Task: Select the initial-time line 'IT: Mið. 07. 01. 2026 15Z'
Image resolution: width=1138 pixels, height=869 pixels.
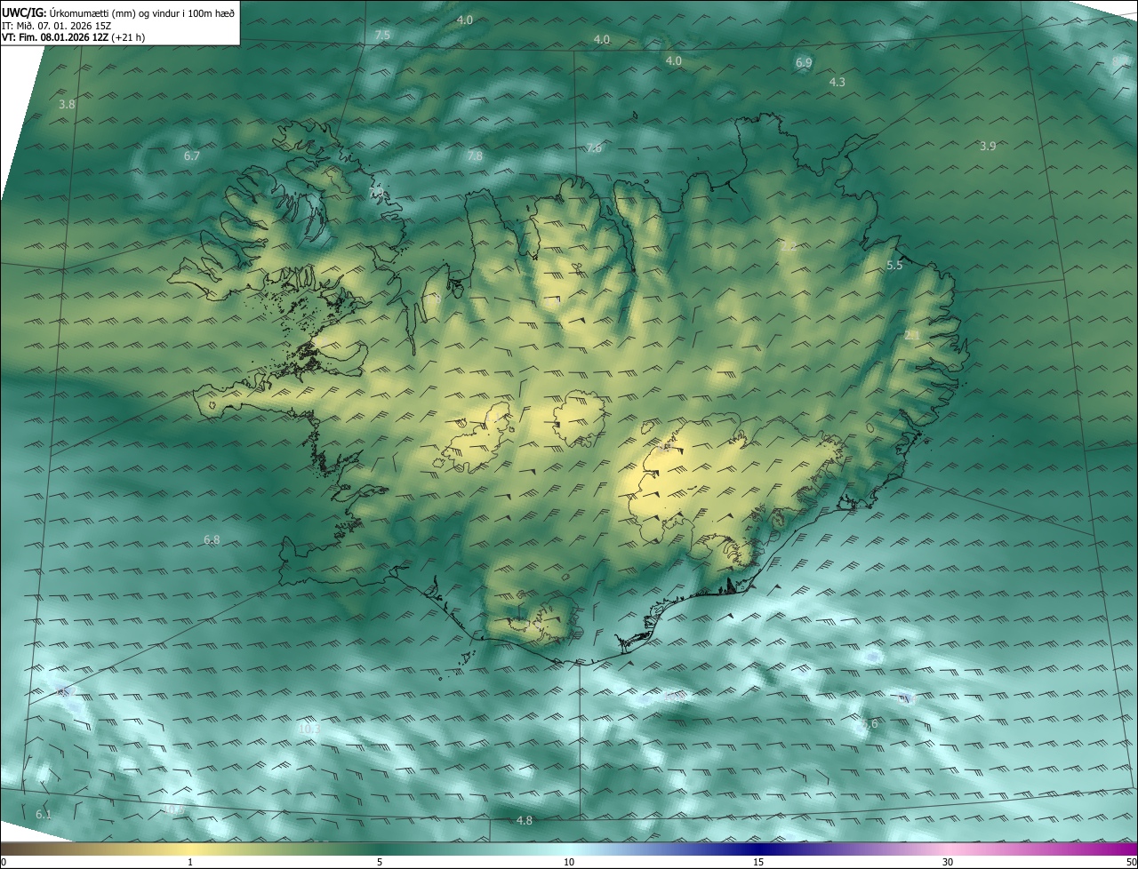Action: (58, 25)
